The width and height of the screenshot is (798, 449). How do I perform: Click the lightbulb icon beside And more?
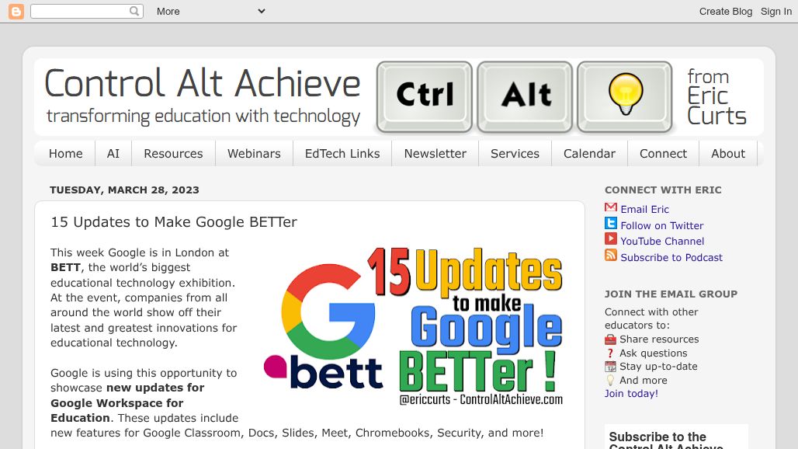(610, 380)
